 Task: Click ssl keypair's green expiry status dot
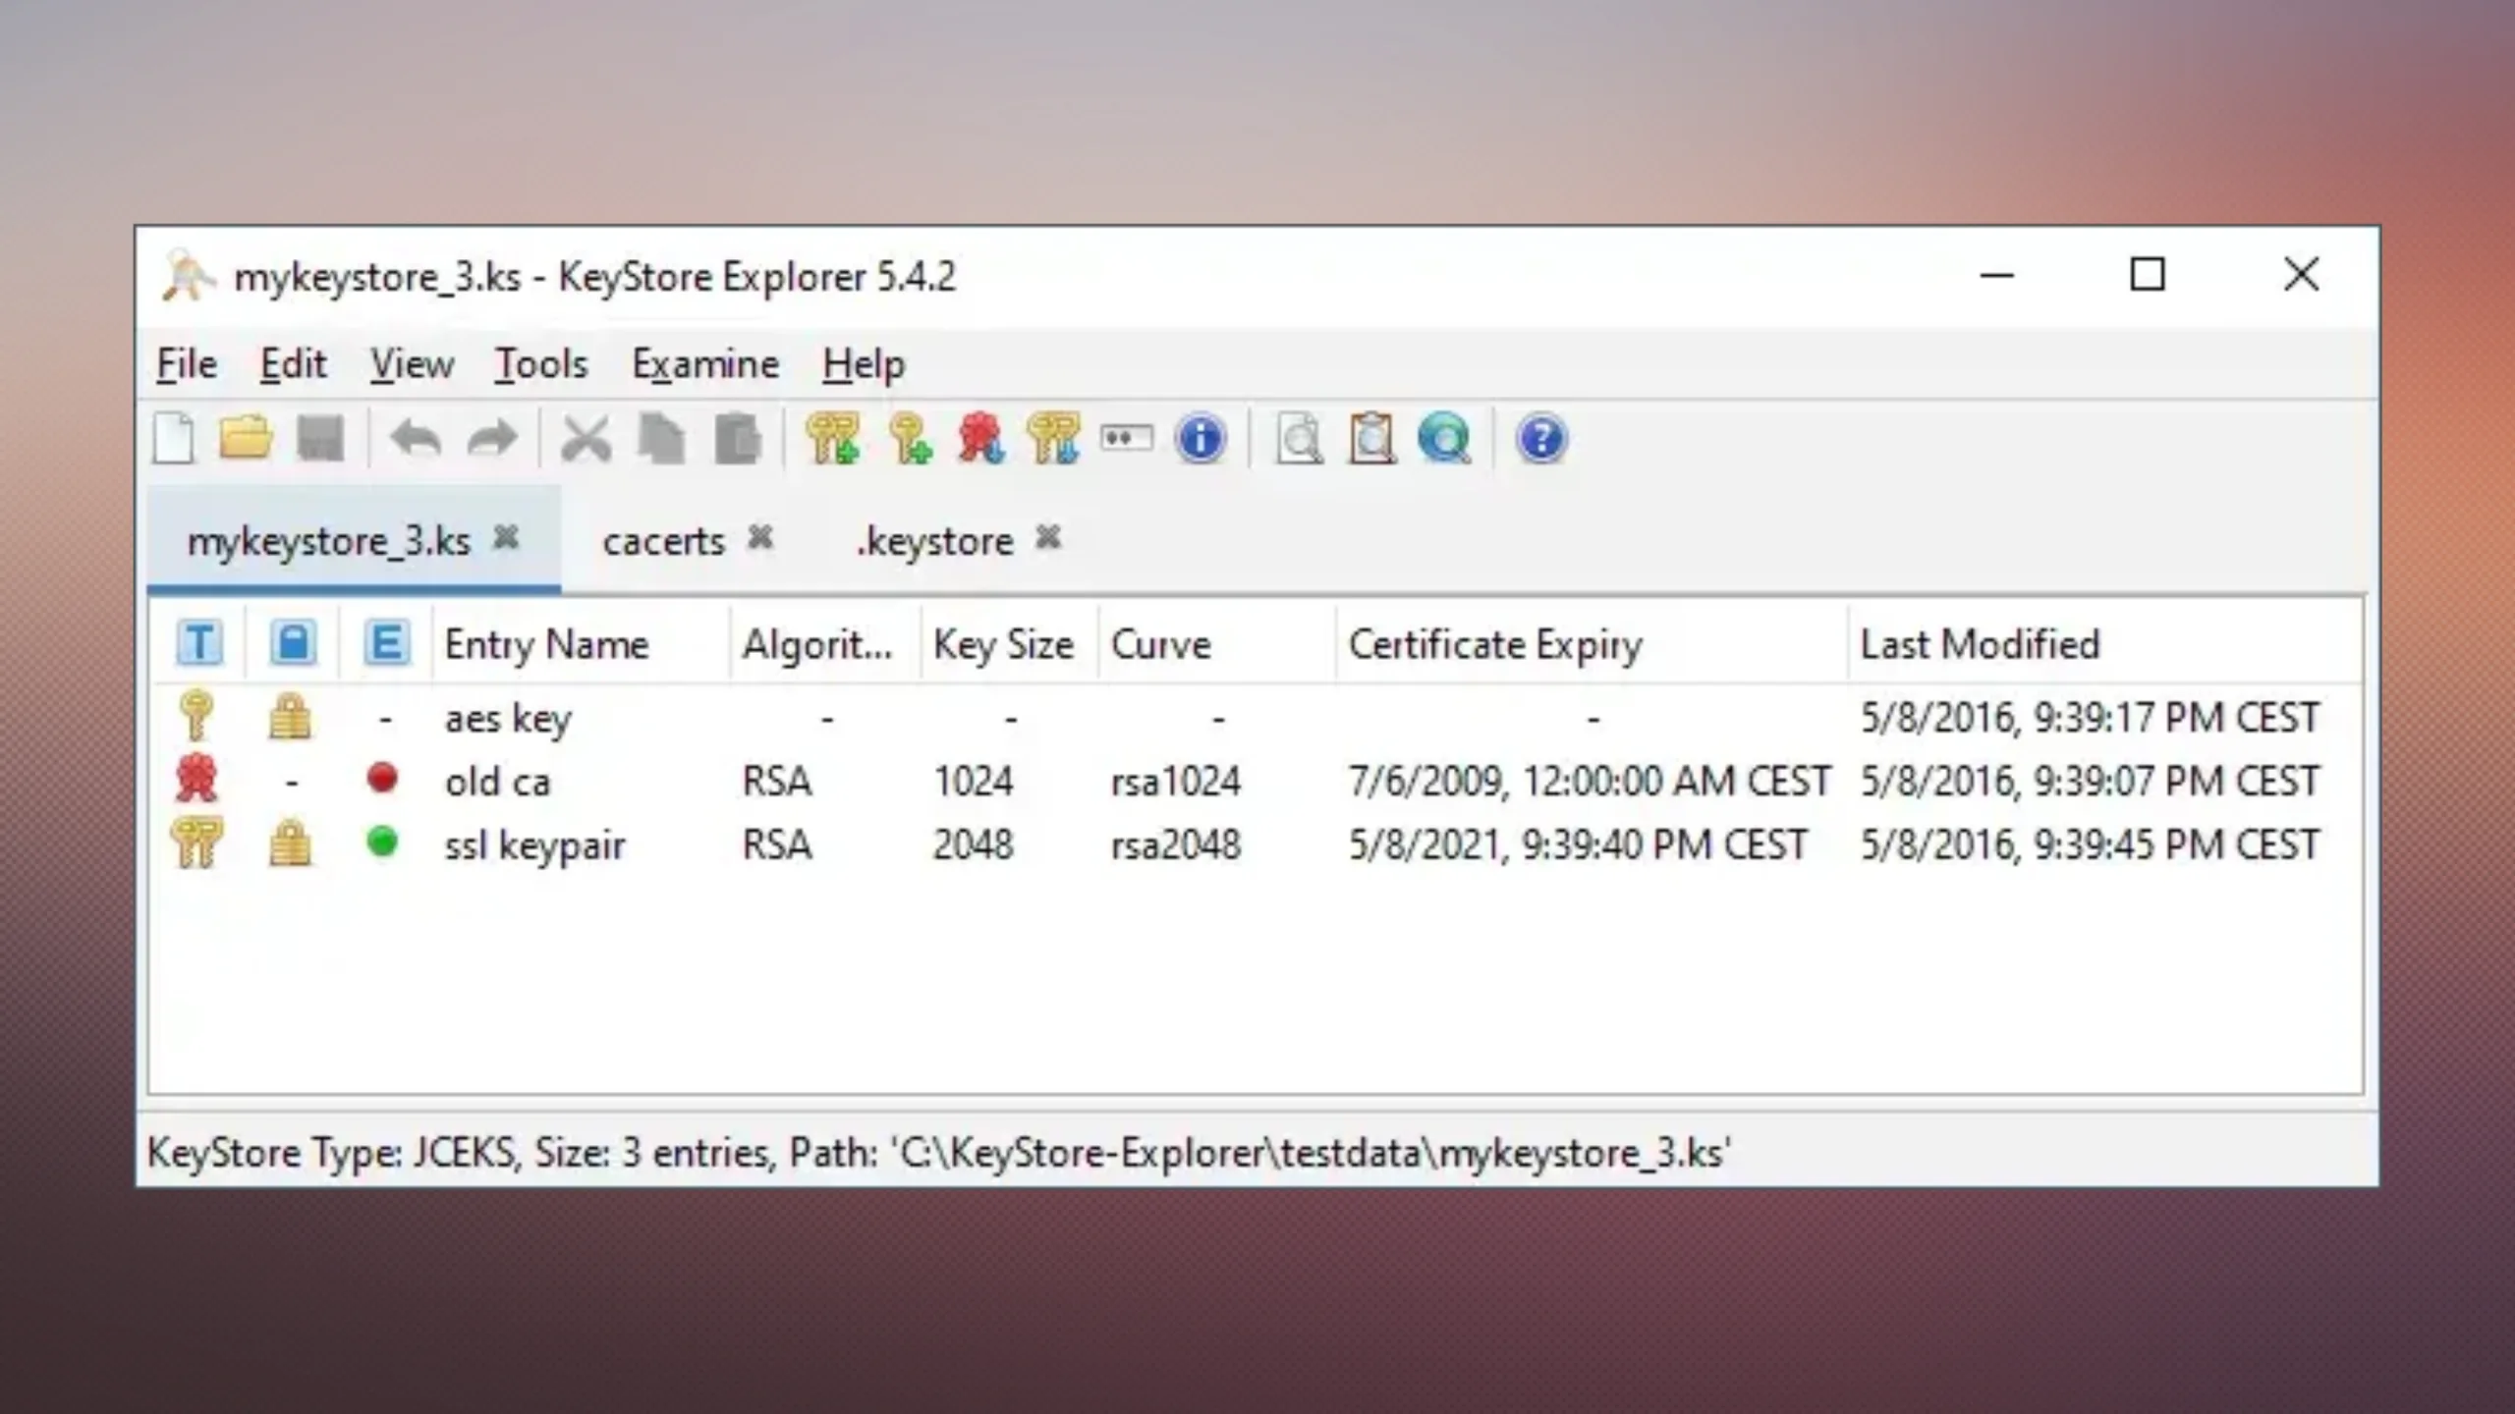click(382, 842)
